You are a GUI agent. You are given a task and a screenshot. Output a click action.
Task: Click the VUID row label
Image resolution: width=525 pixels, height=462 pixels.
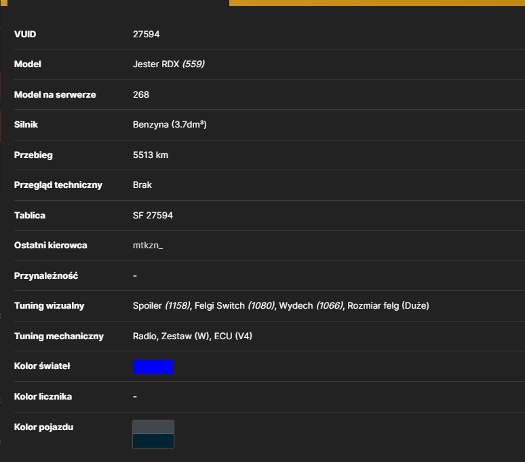coord(25,34)
